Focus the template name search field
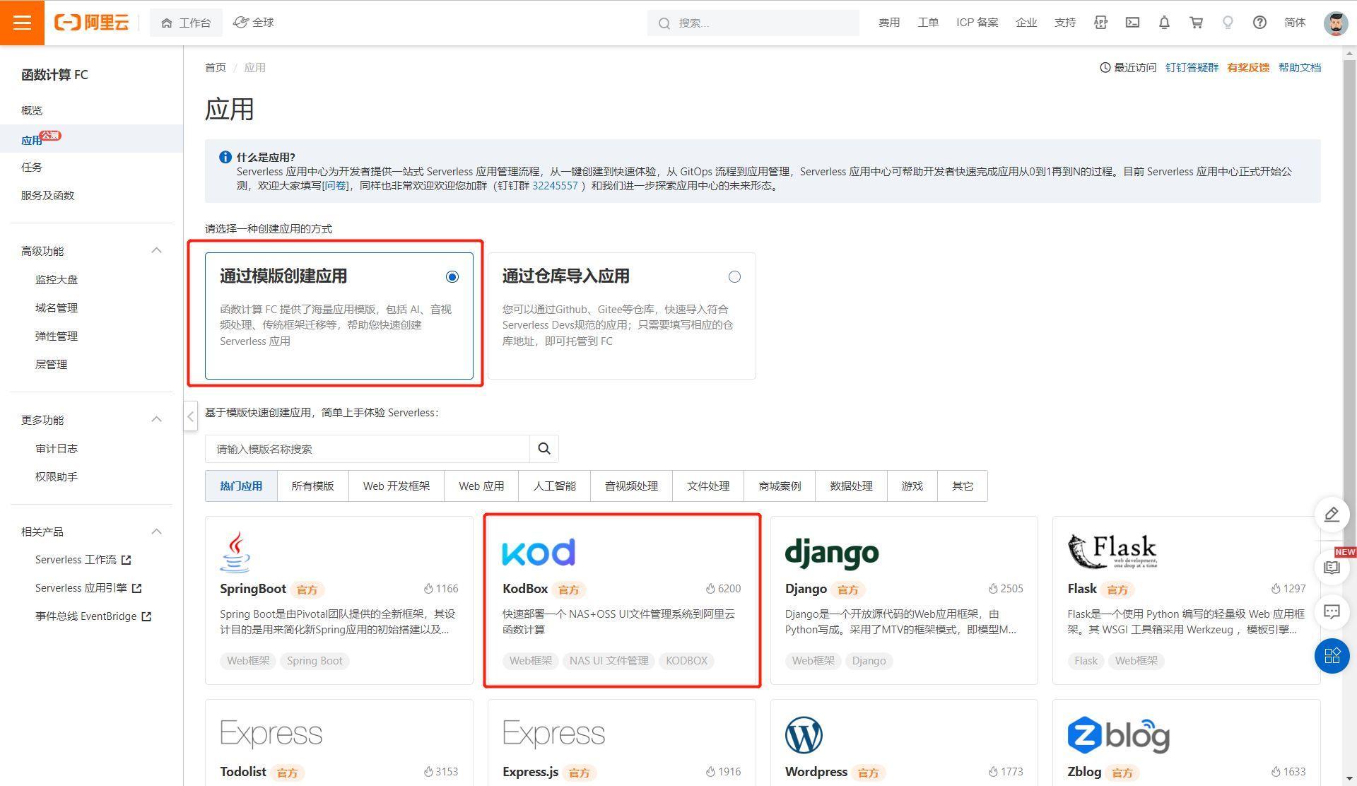Image resolution: width=1357 pixels, height=786 pixels. point(368,449)
